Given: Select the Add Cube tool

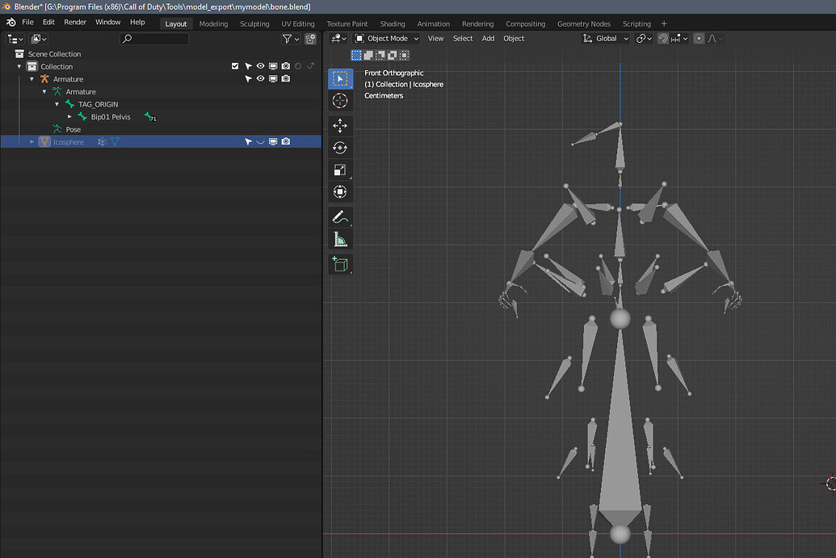Looking at the screenshot, I should pyautogui.click(x=340, y=264).
